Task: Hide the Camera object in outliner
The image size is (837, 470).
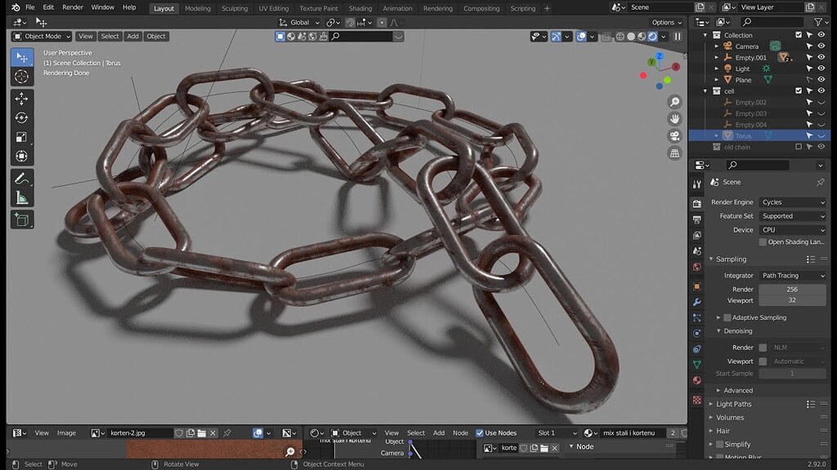Action: (x=821, y=47)
